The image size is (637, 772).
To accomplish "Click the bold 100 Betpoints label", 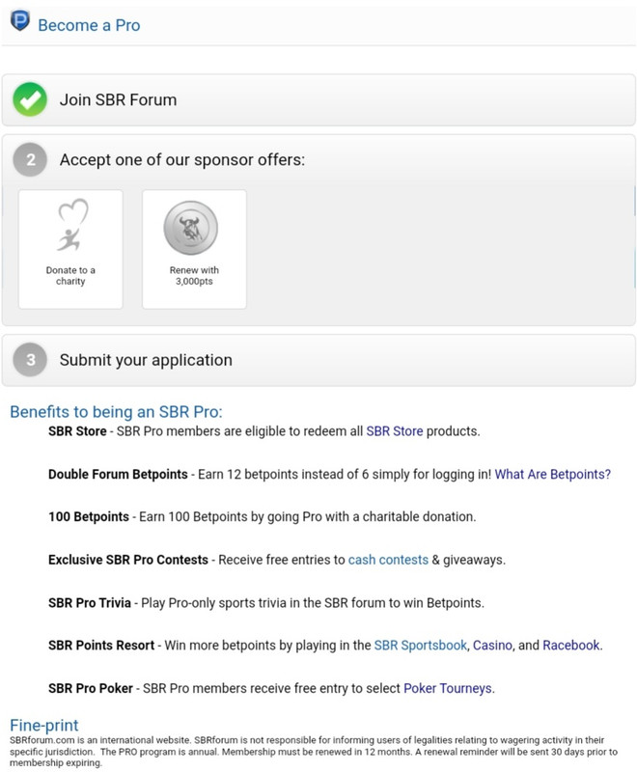I will (x=89, y=517).
